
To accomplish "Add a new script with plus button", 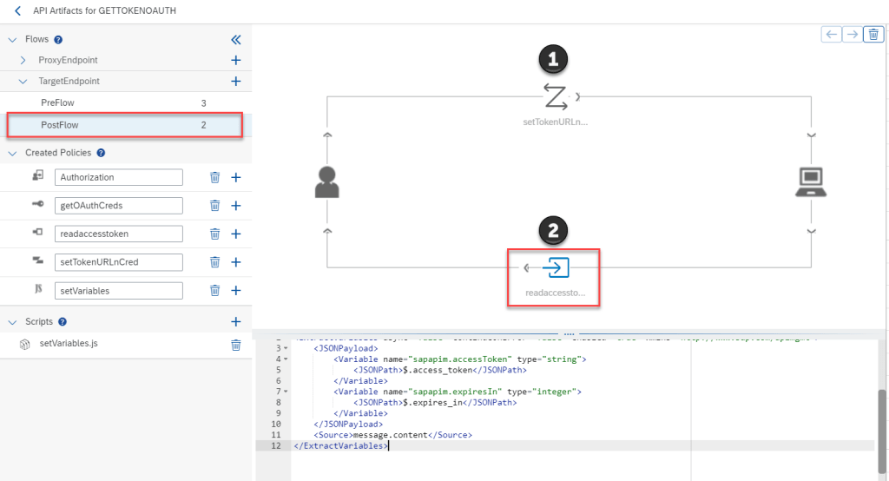I will pos(235,321).
